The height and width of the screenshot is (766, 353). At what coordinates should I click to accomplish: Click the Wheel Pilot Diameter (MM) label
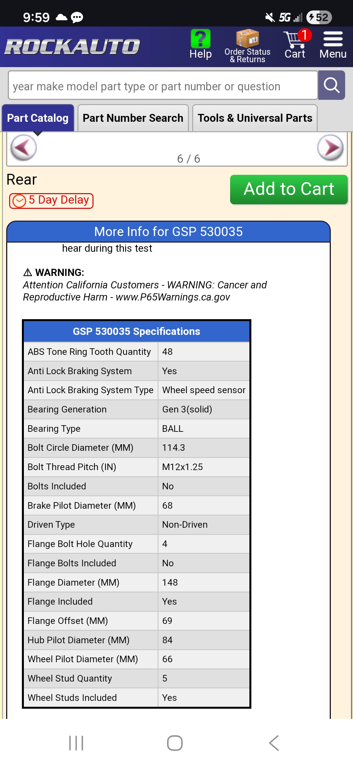tap(83, 659)
